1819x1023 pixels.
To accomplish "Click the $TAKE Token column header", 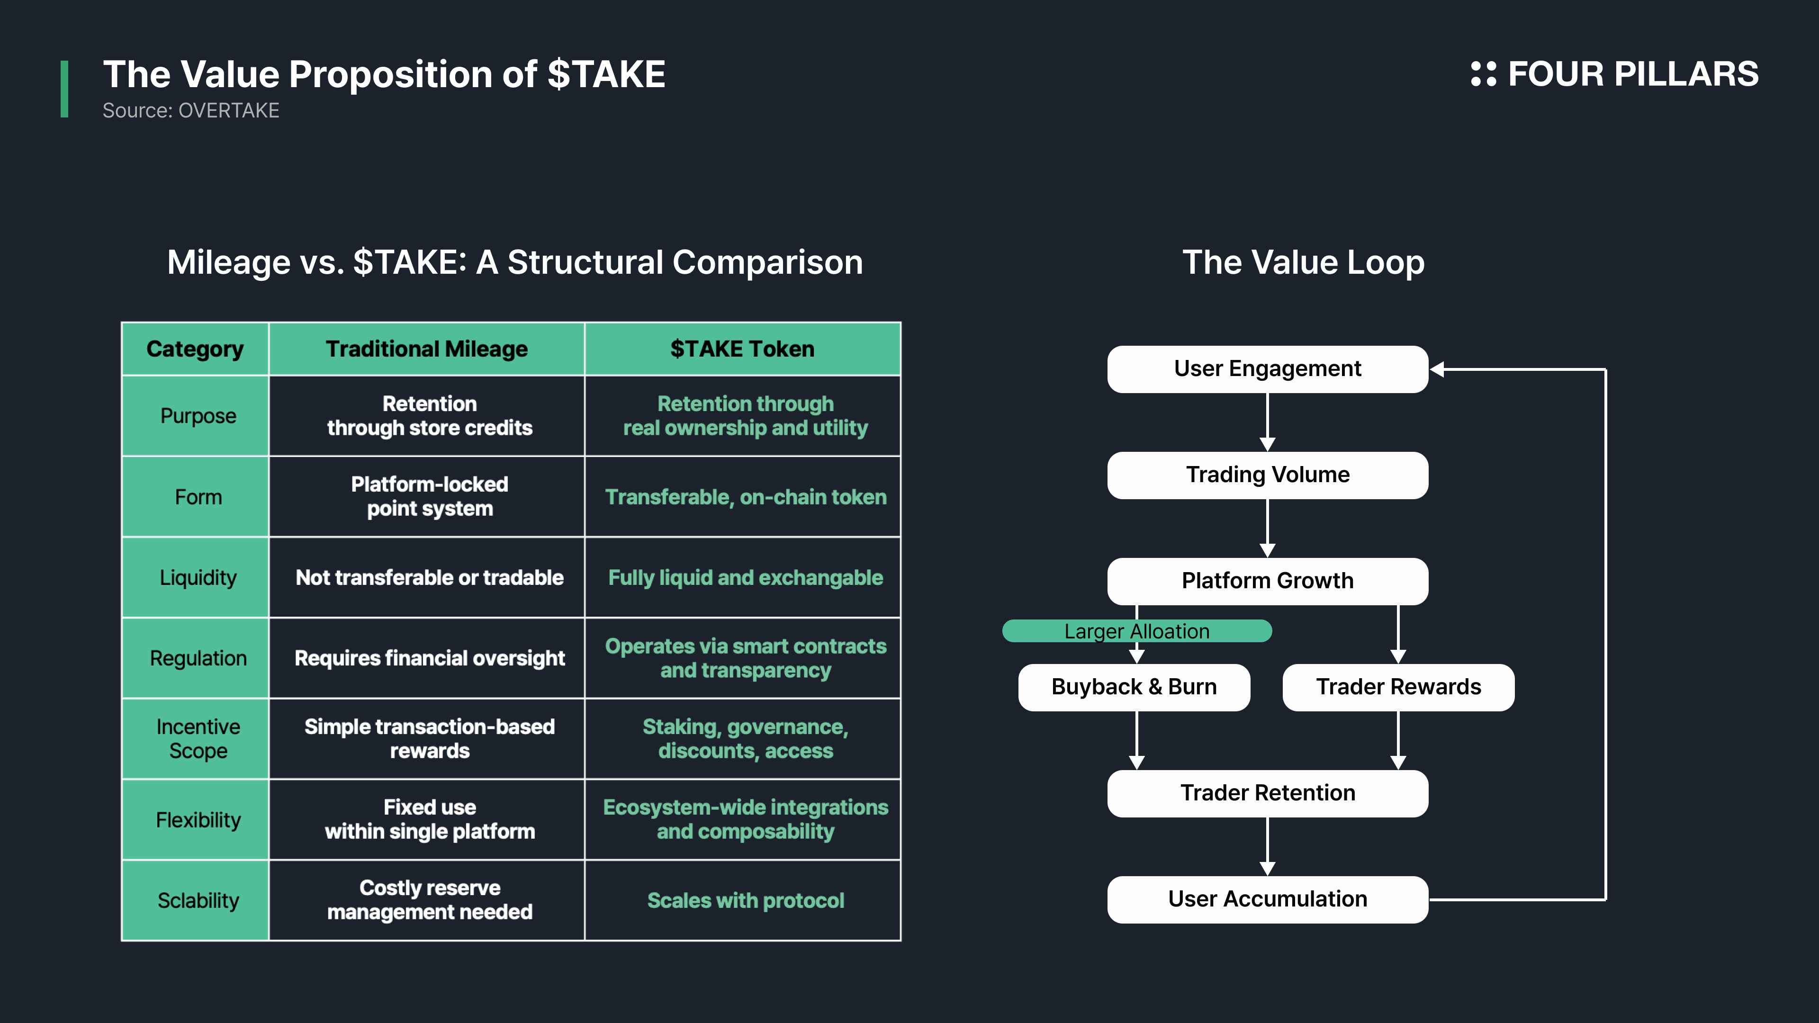I will (742, 349).
